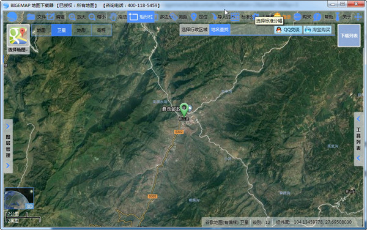Switch to the 地图 map view tab
Image resolution: width=367 pixels, height=230 pixels.
pyautogui.click(x=42, y=30)
